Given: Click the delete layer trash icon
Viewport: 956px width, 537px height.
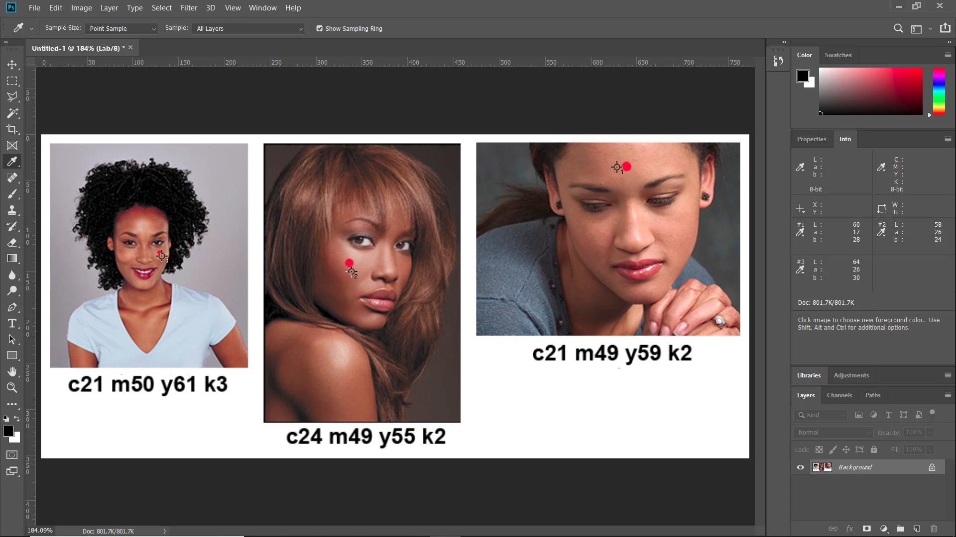Looking at the screenshot, I should point(934,529).
